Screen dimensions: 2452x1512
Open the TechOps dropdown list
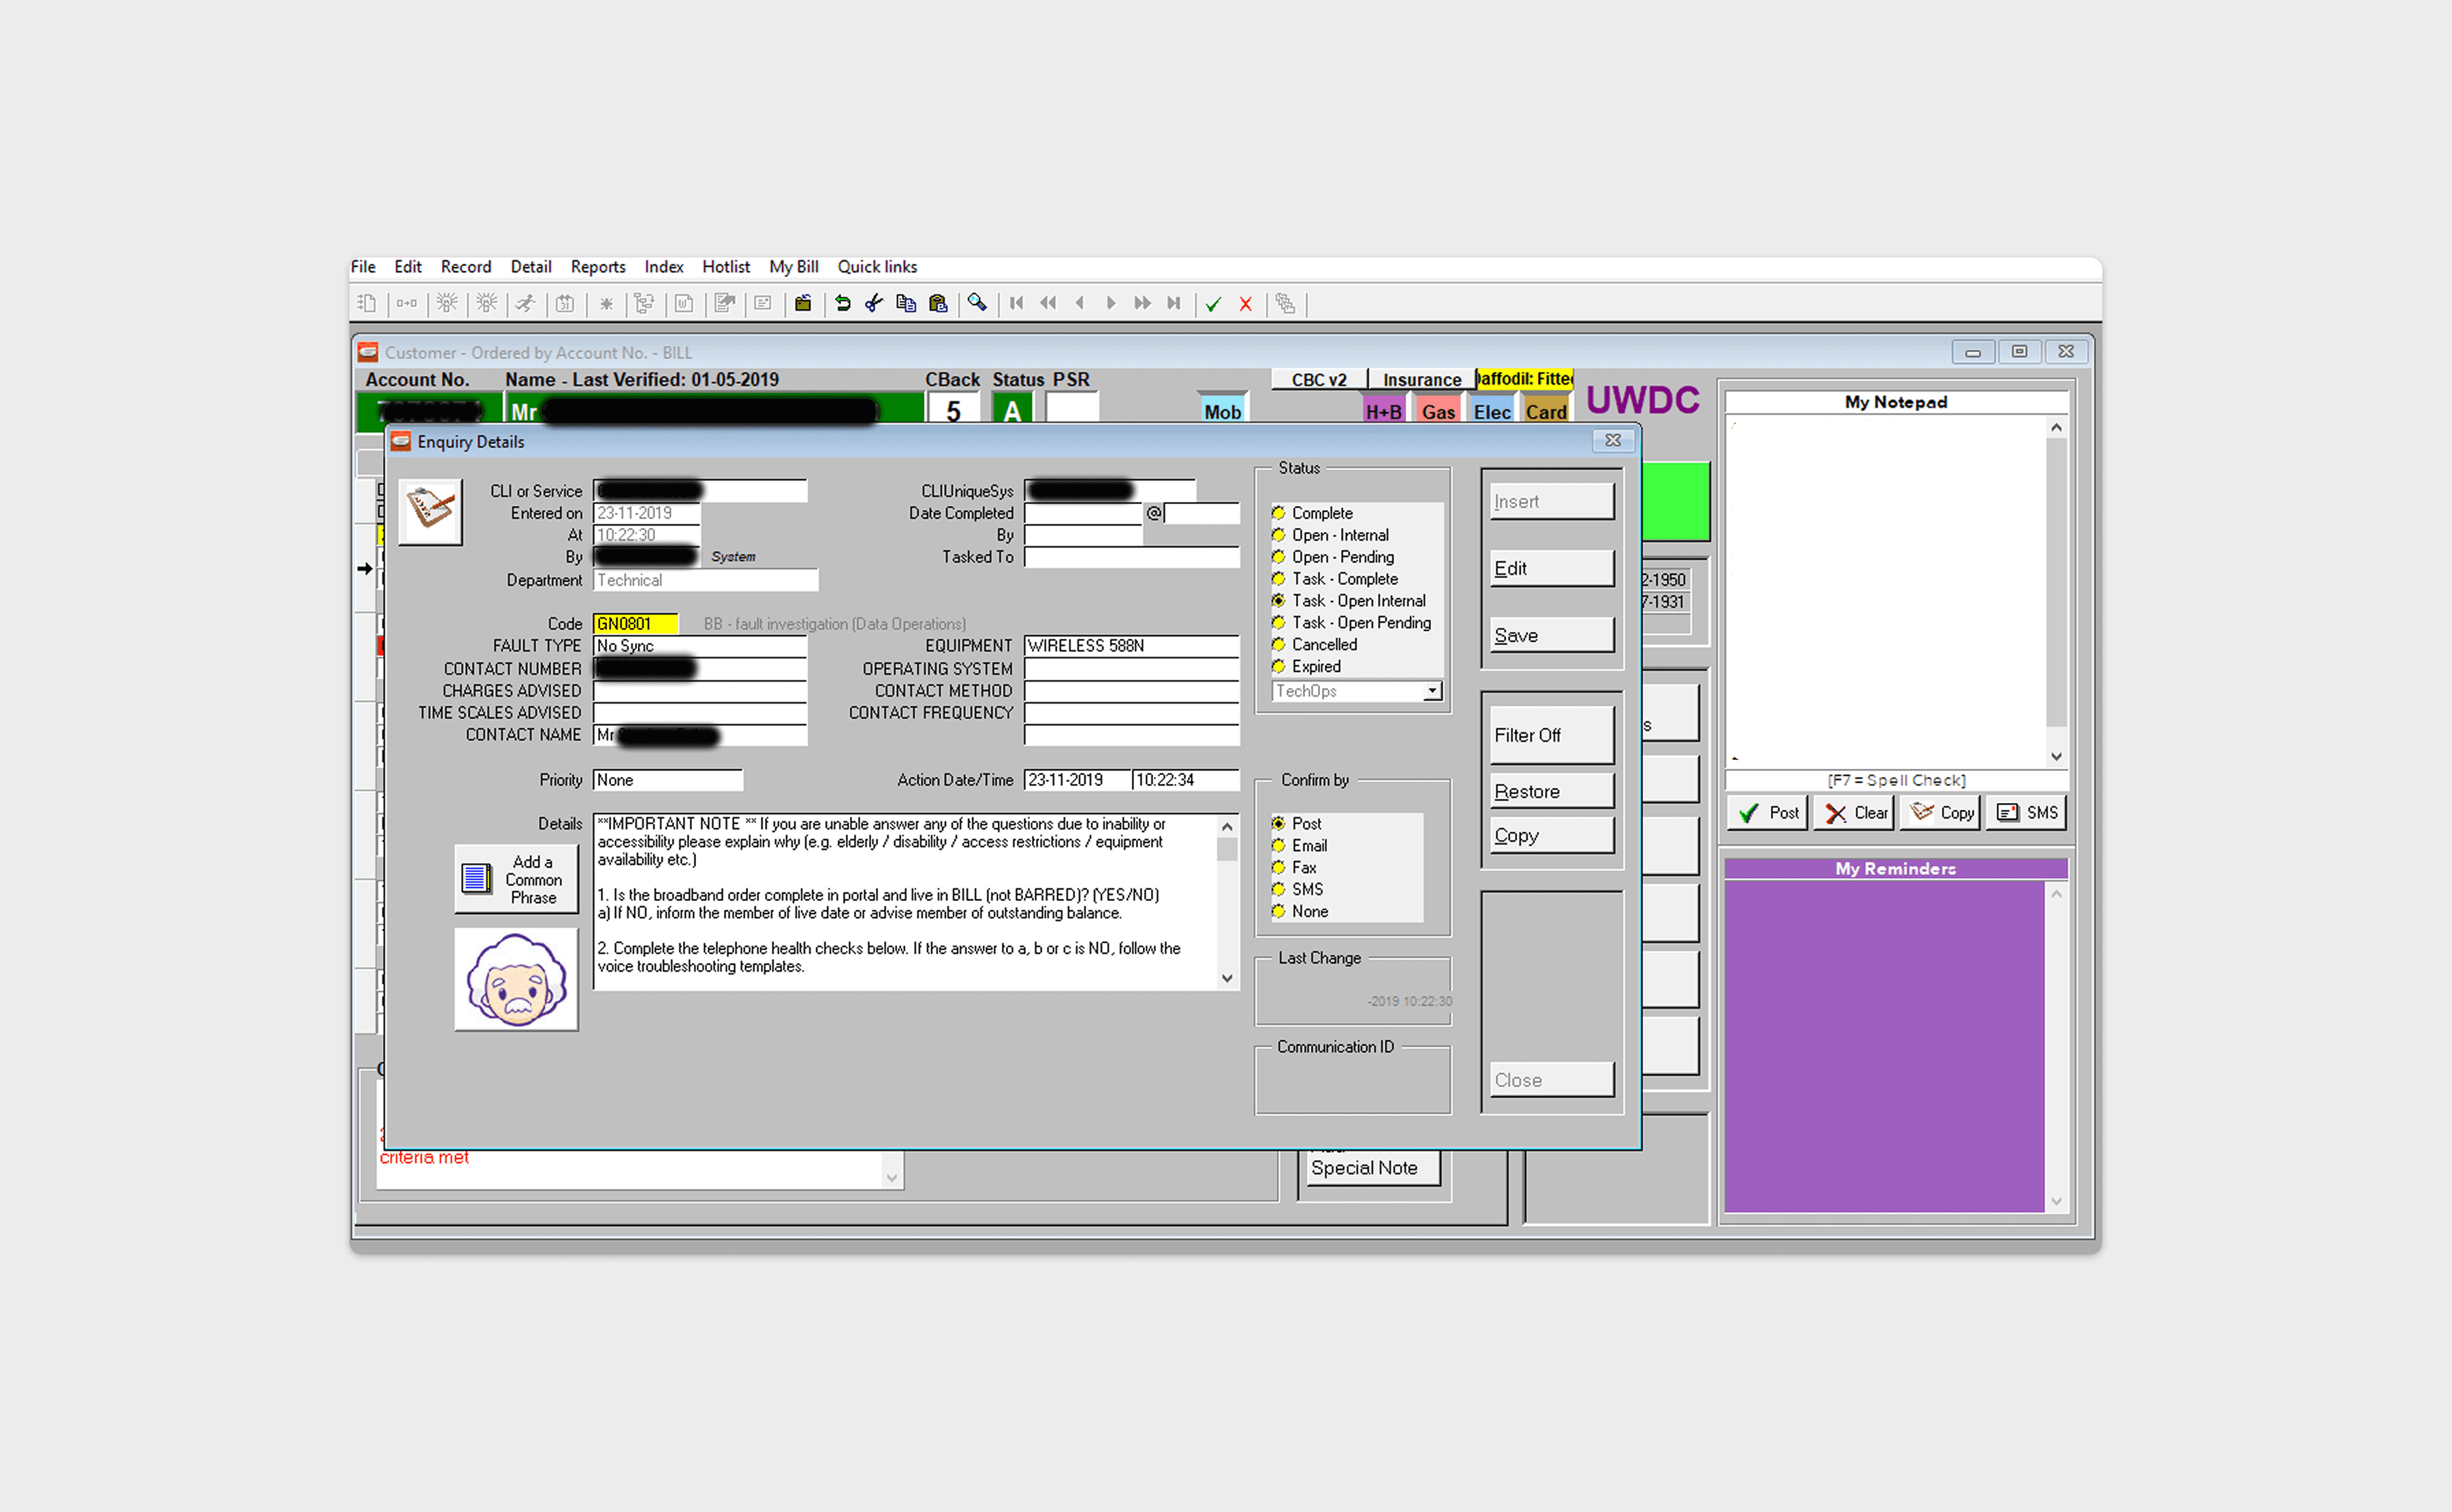coord(1432,691)
